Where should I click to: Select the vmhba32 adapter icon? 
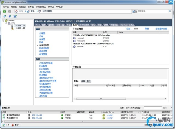[x=74, y=41]
